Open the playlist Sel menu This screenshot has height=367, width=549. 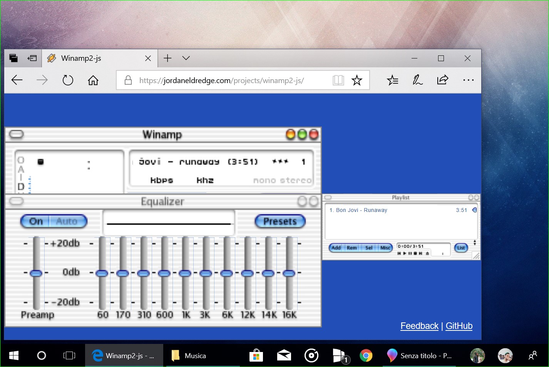[368, 248]
